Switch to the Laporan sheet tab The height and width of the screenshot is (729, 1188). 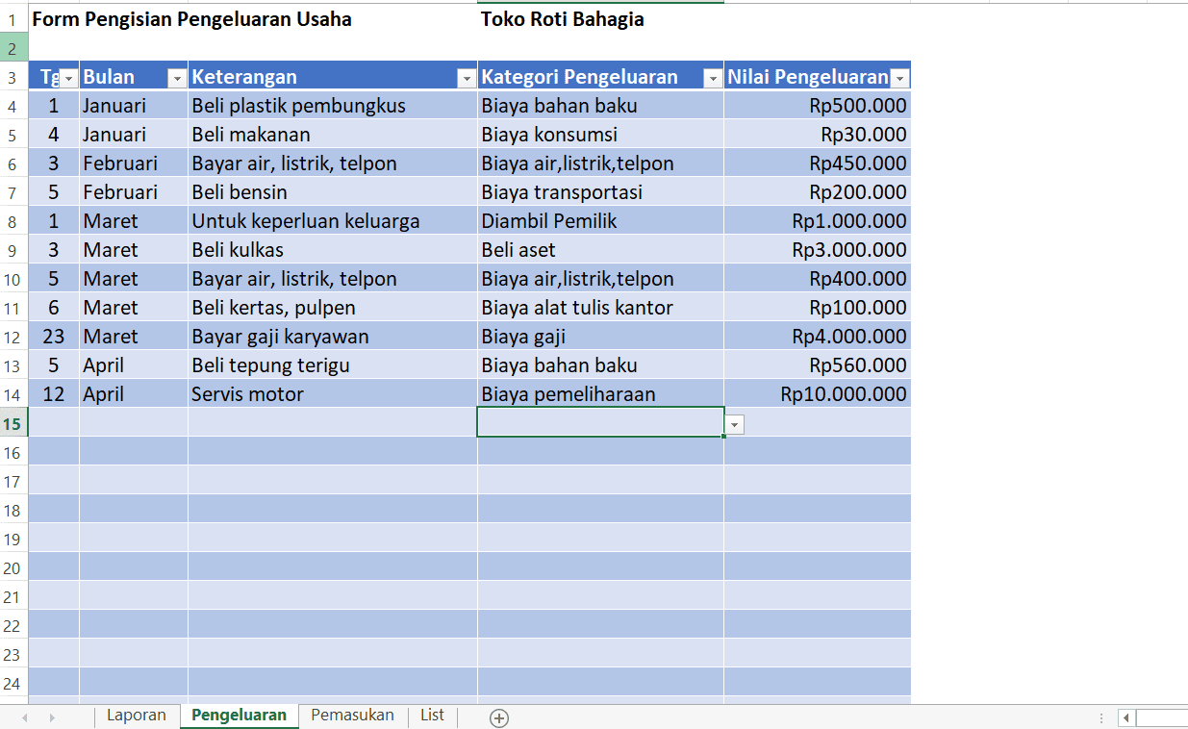pos(136,716)
